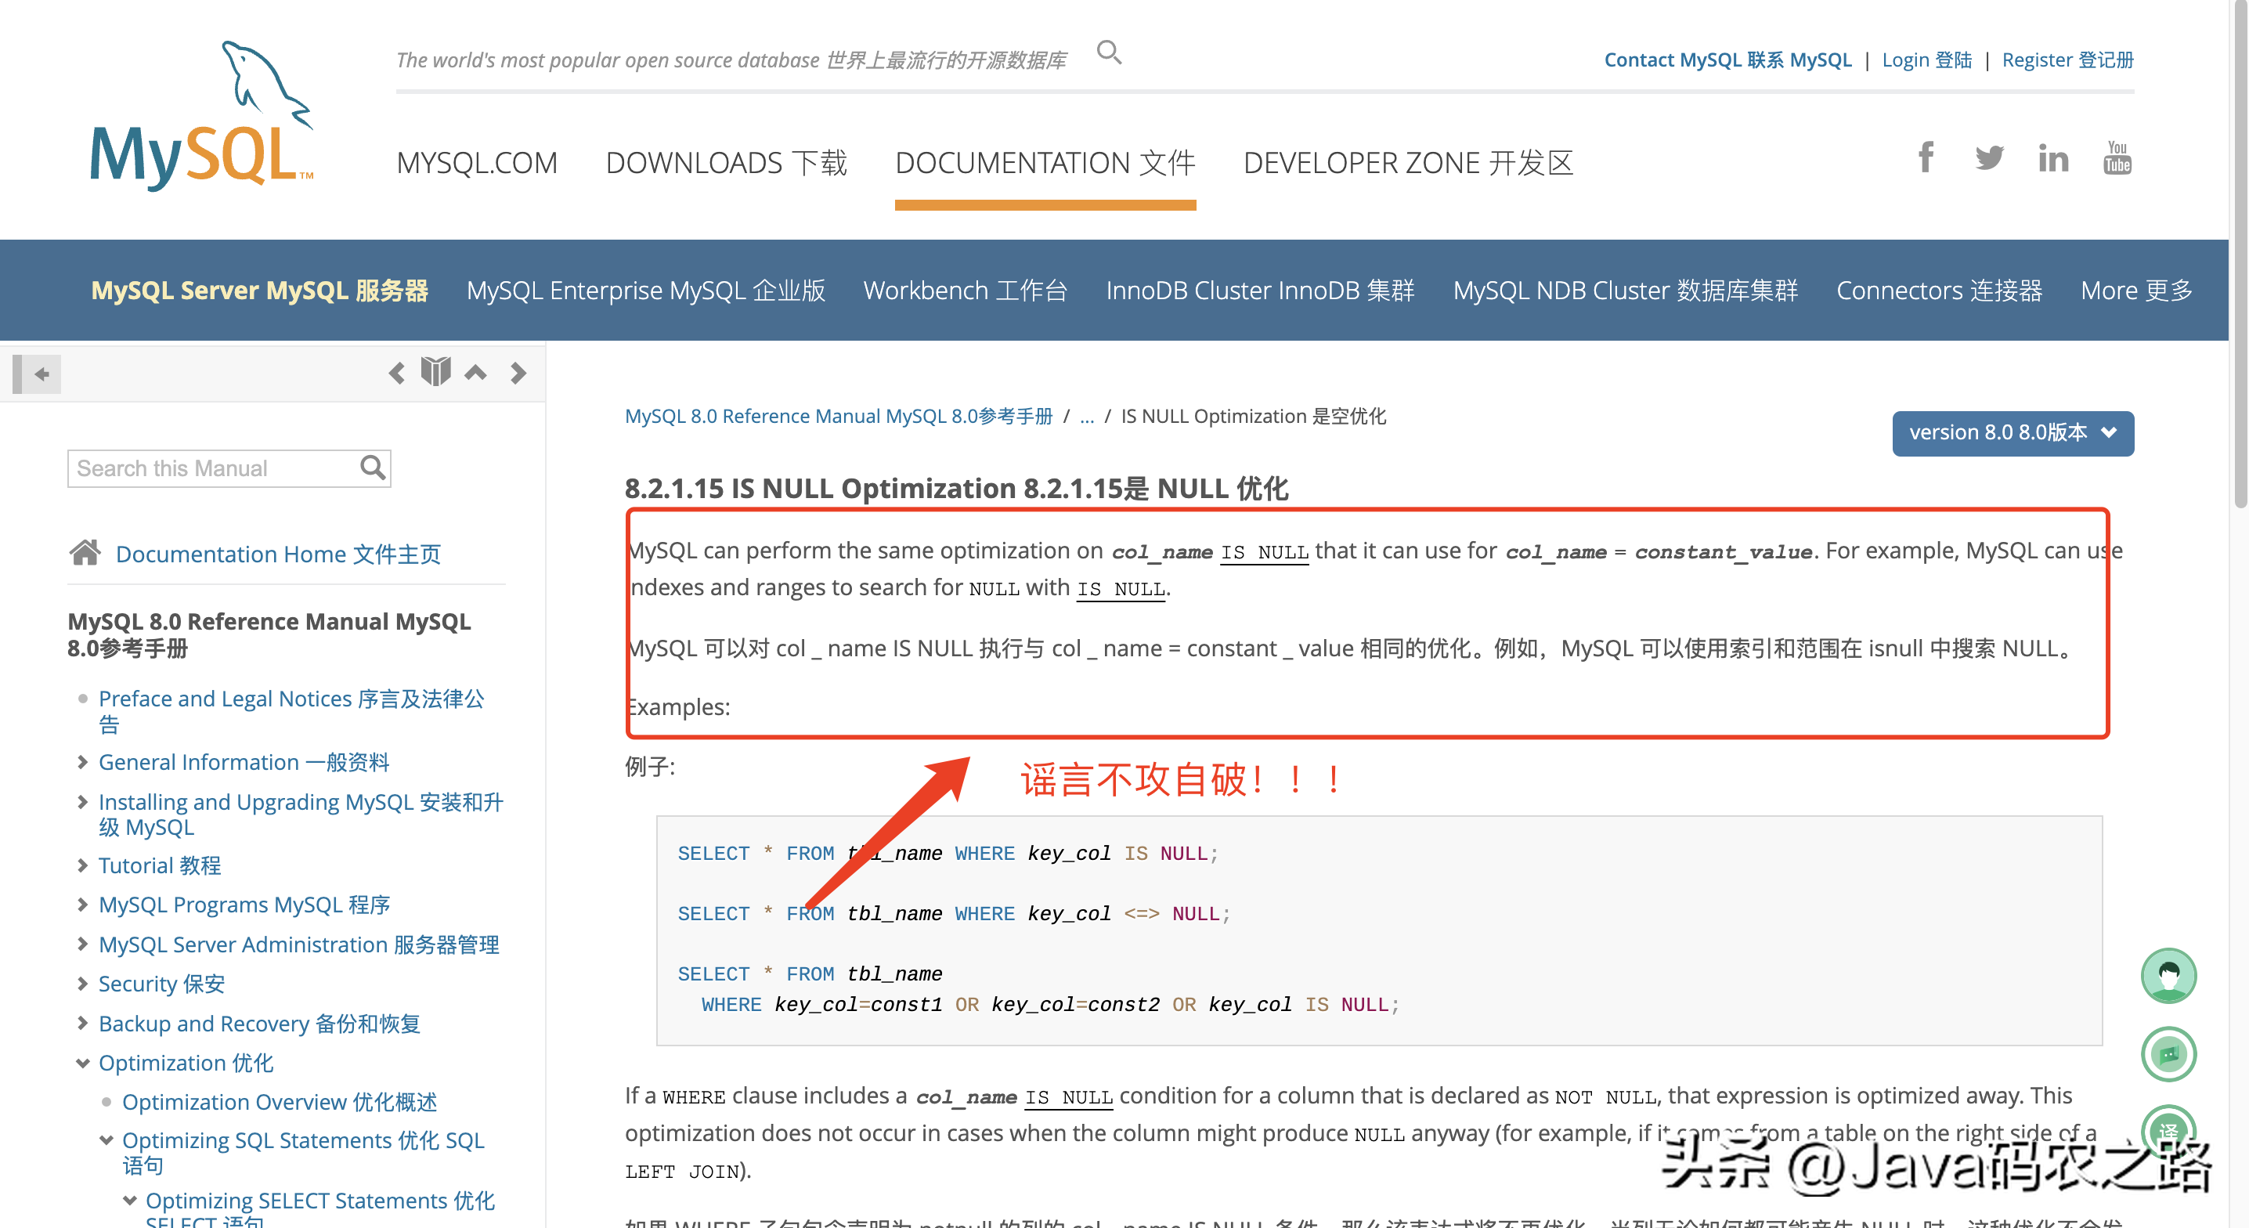Viewport: 2249px width, 1228px height.
Task: Open MySQL 8.0 Reference Manual breadcrumb link
Action: pyautogui.click(x=837, y=417)
